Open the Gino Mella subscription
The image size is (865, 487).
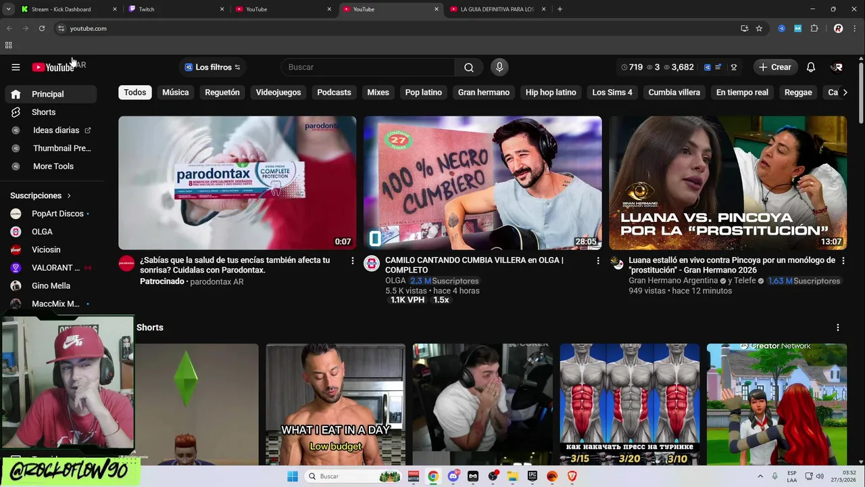coord(51,286)
